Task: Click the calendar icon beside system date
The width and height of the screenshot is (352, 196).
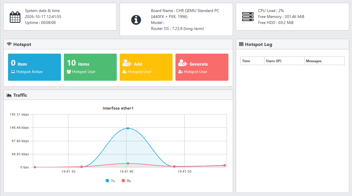Action: pyautogui.click(x=15, y=17)
